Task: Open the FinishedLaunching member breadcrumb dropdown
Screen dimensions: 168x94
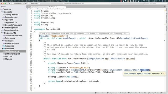Action: click(51, 9)
